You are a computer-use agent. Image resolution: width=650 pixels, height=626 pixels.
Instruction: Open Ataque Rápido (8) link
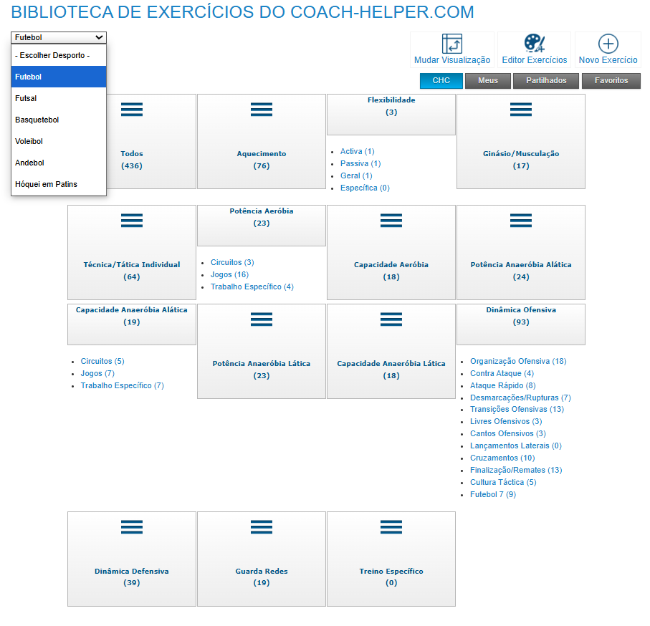503,386
